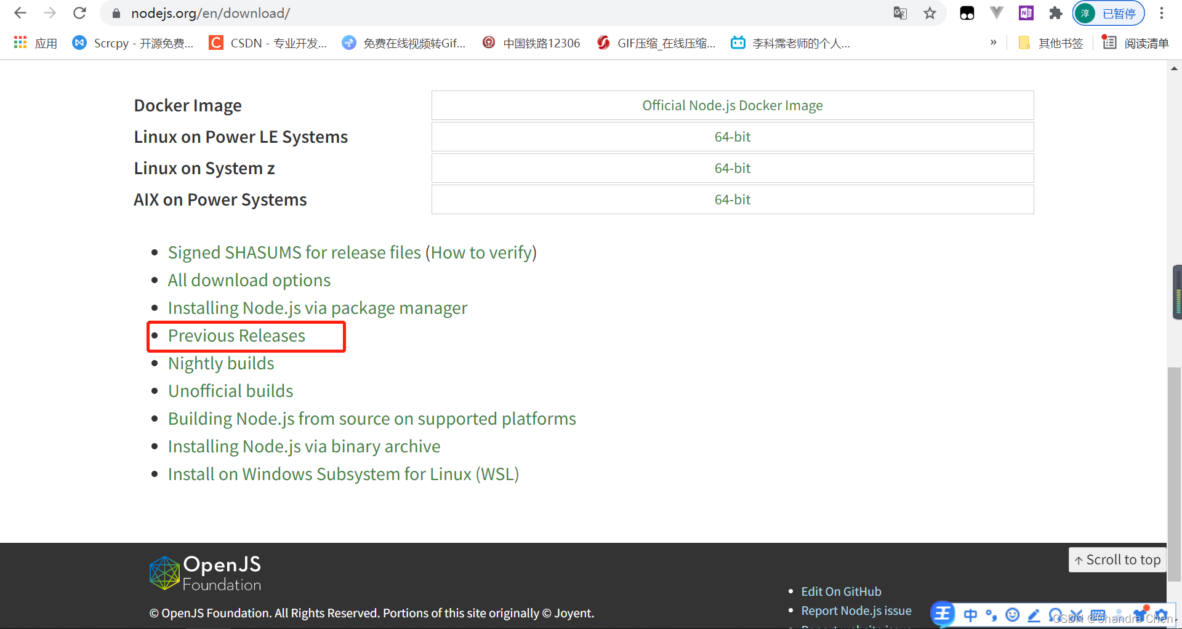The width and height of the screenshot is (1182, 629).
Task: Open the 应用 apps shortcut
Action: pos(35,43)
